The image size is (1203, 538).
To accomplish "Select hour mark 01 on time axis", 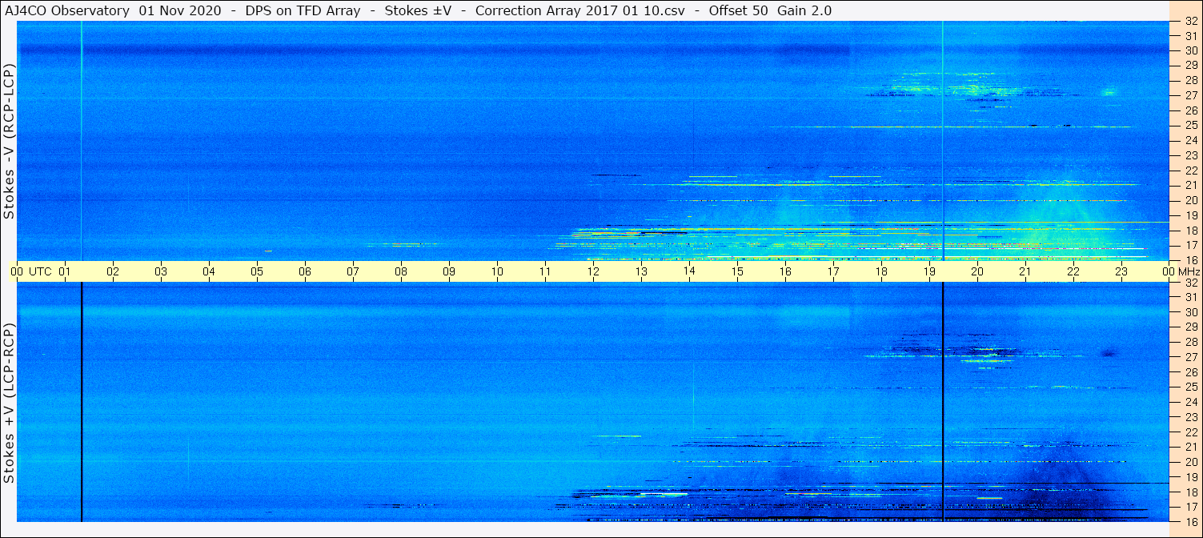I will (x=65, y=271).
